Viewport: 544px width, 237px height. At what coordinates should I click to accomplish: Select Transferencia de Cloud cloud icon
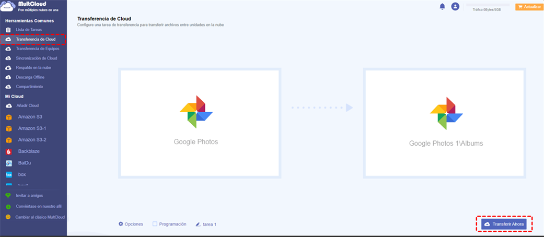coord(8,40)
